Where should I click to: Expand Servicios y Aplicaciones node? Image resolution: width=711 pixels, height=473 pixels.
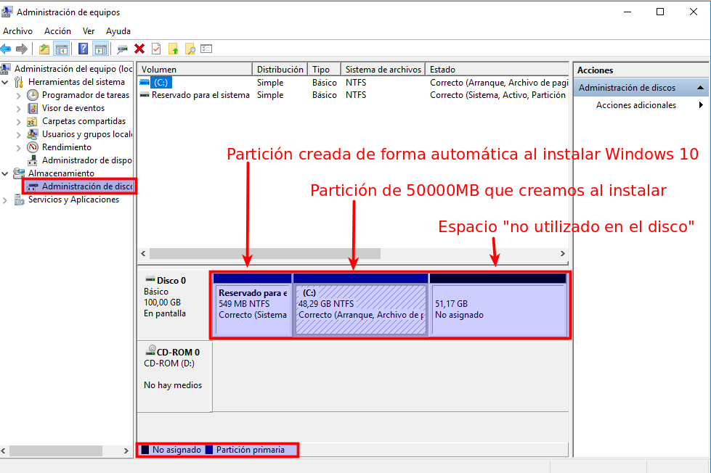coord(6,200)
